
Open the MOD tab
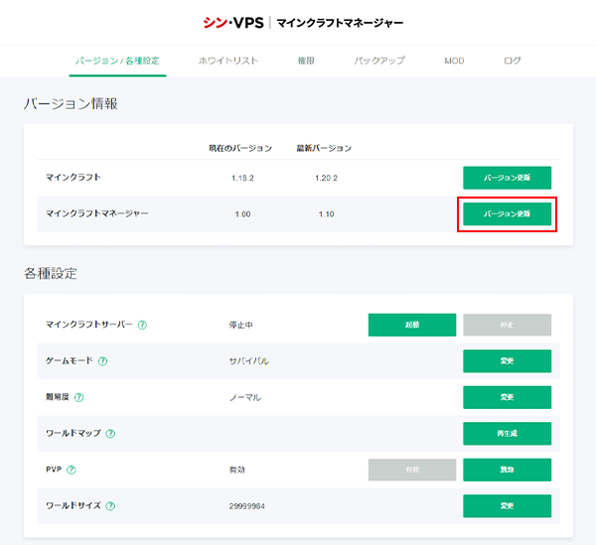point(454,61)
